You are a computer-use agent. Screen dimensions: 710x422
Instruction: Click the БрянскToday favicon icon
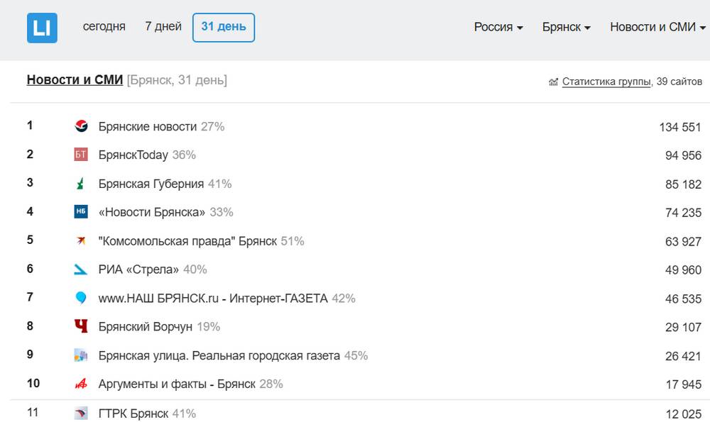pos(81,155)
